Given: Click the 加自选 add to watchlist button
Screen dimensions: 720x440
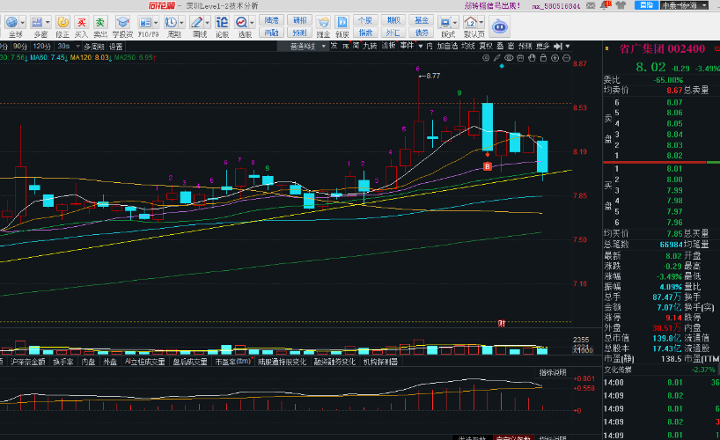Looking at the screenshot, I should (447, 46).
